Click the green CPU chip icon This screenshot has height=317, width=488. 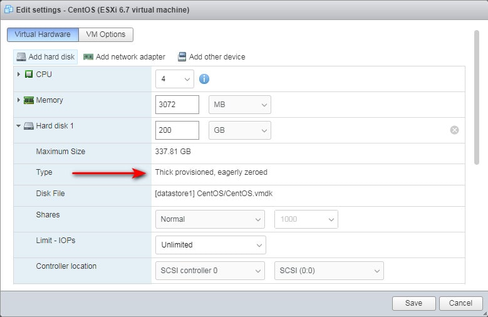[x=29, y=75]
